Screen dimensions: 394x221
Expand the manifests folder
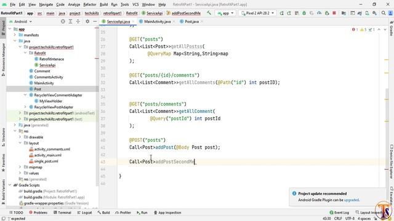pos(15,35)
